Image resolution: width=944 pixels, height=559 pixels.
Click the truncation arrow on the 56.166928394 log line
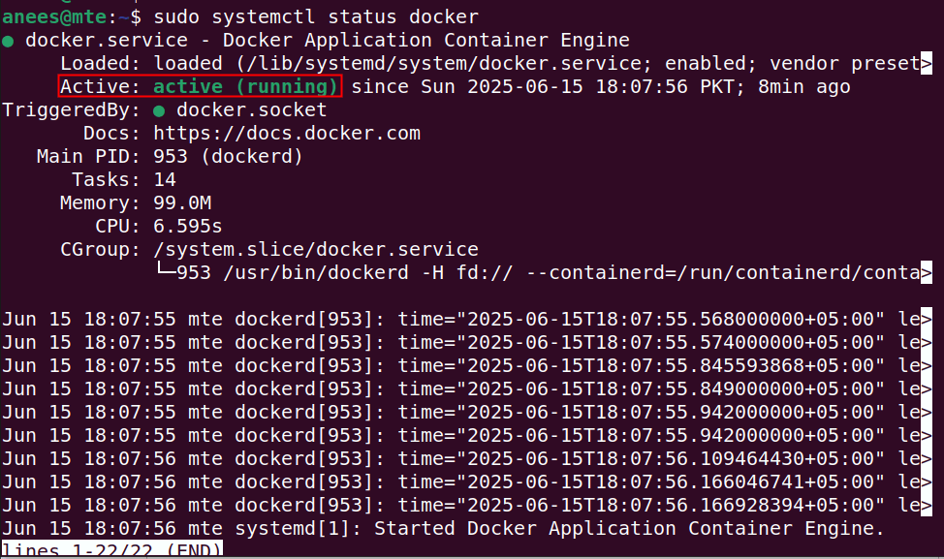(x=926, y=505)
